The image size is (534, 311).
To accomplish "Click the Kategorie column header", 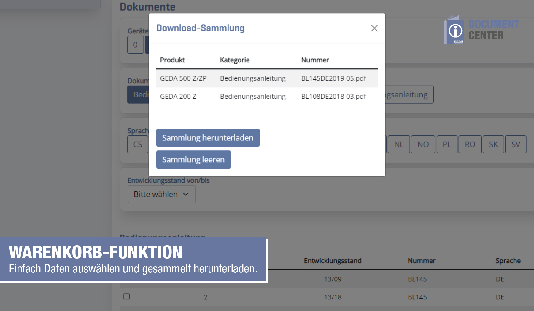I will pyautogui.click(x=235, y=60).
